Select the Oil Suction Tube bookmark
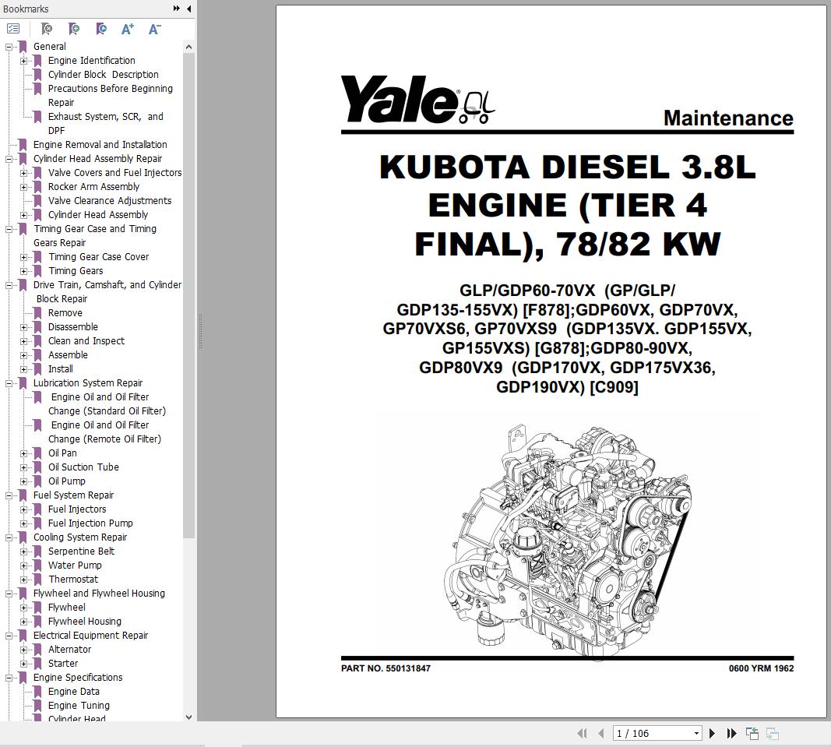This screenshot has height=747, width=831. pyautogui.click(x=83, y=467)
